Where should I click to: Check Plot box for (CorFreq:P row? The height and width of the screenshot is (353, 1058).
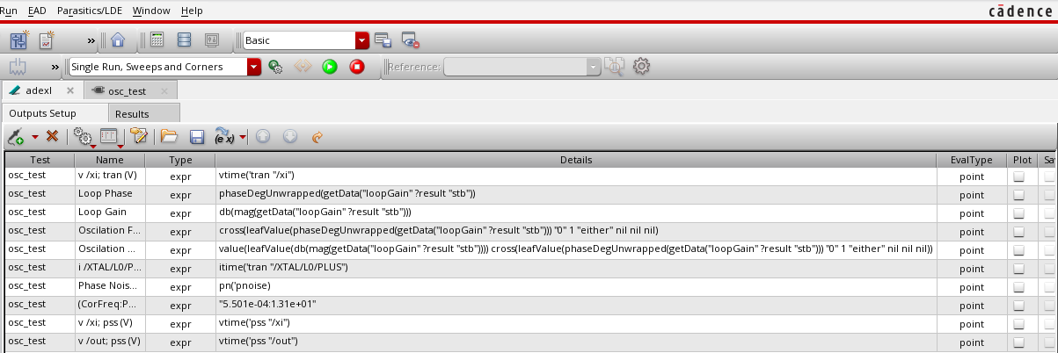tap(1019, 305)
